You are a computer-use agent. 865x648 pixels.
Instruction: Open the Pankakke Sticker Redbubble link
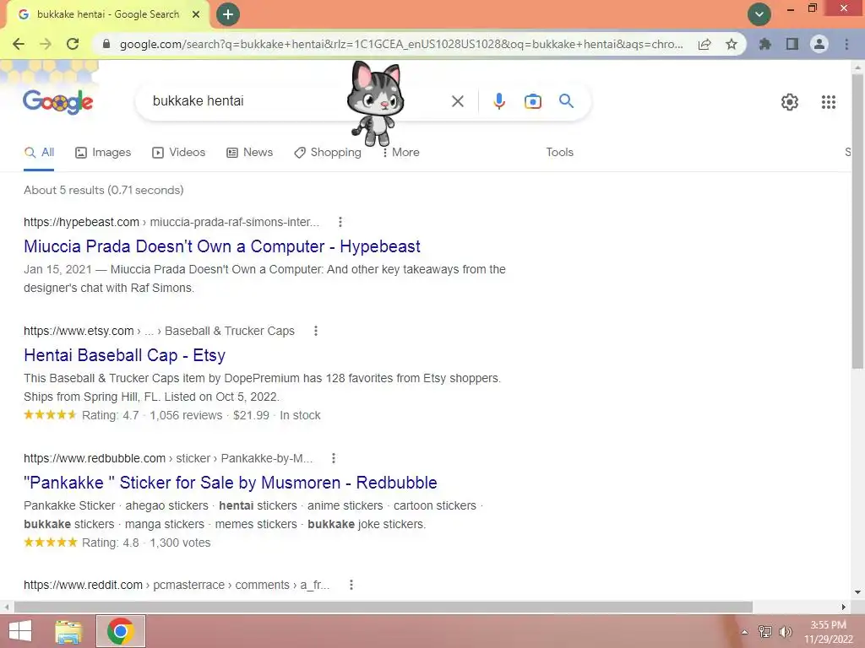coord(231,483)
